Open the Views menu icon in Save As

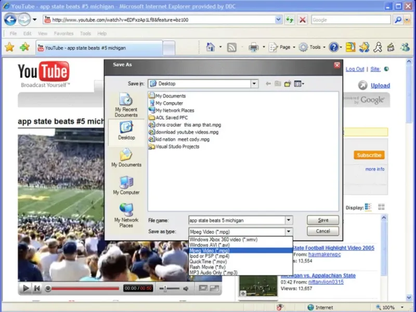pos(299,84)
